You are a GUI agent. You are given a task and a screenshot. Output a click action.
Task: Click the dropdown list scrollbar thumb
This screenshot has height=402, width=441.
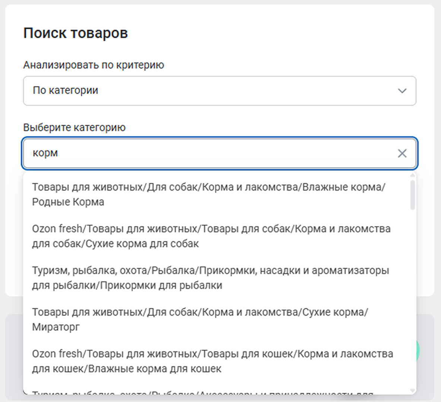click(x=412, y=195)
